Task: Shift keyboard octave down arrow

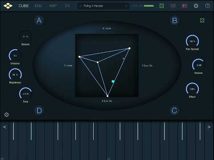Action: (x=5, y=127)
